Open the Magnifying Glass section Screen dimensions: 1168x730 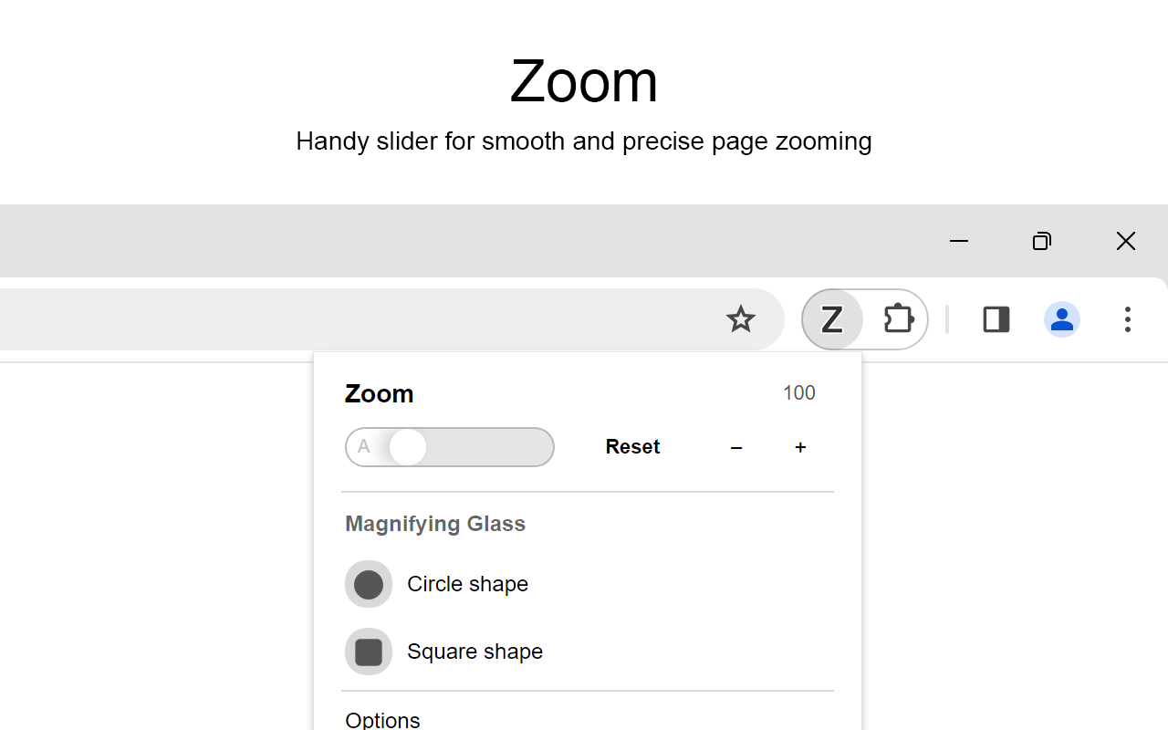[435, 523]
